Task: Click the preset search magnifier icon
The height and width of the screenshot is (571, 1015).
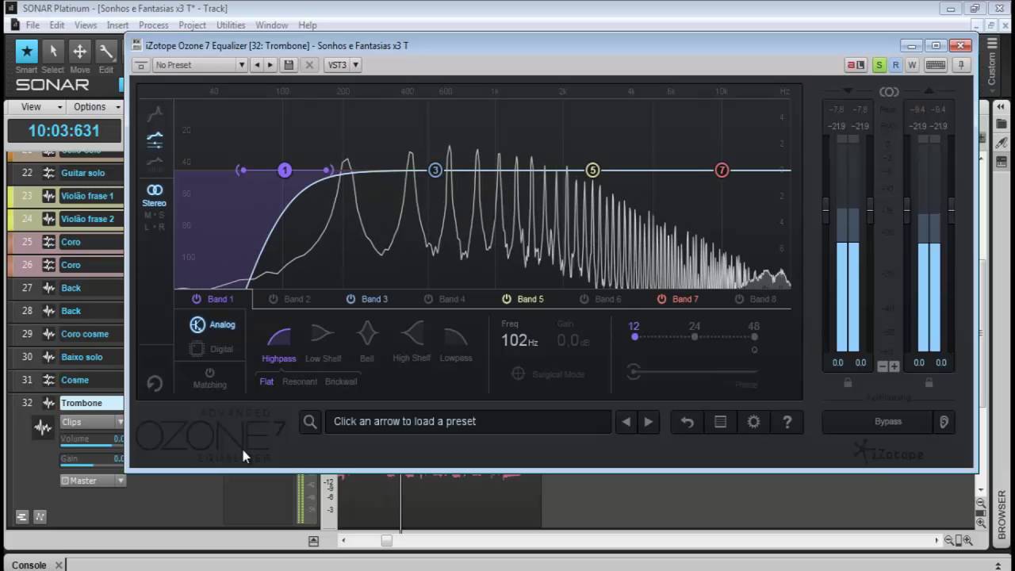Action: pos(310,422)
